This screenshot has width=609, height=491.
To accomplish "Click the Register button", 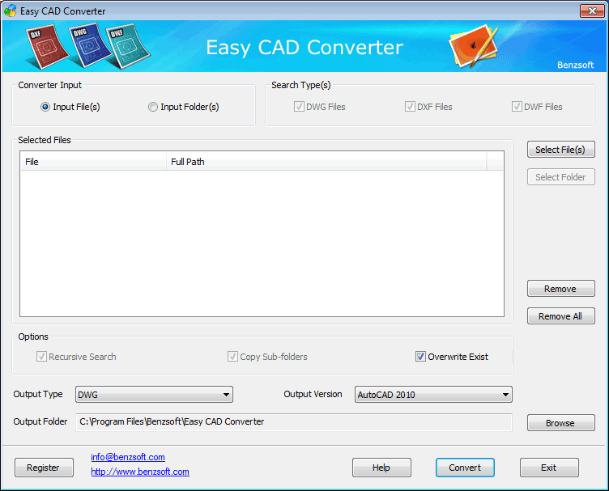I will point(44,468).
